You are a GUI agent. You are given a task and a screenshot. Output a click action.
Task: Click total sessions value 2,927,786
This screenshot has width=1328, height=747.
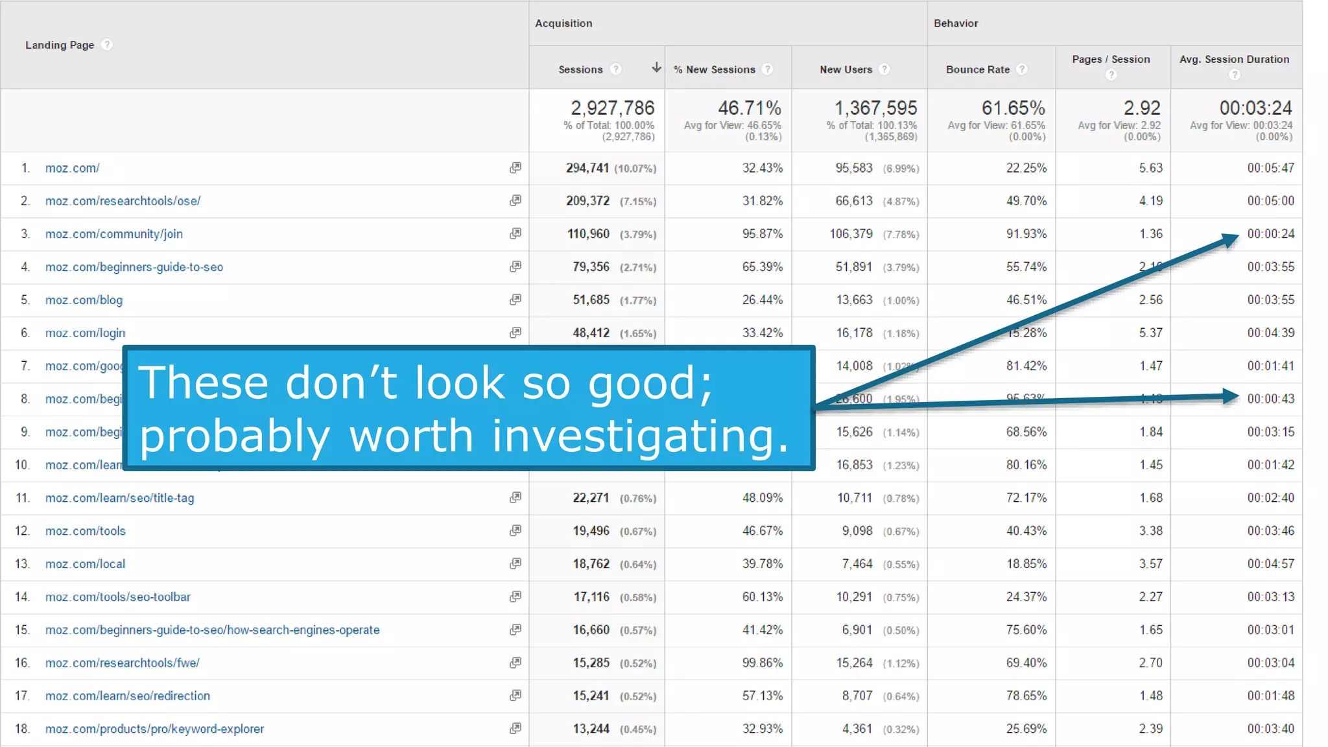click(612, 108)
